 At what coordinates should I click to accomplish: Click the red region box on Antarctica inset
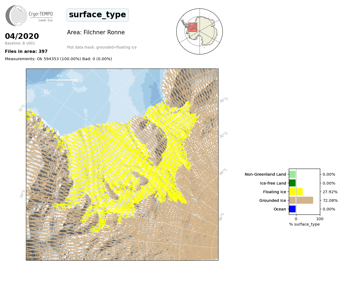193,27
